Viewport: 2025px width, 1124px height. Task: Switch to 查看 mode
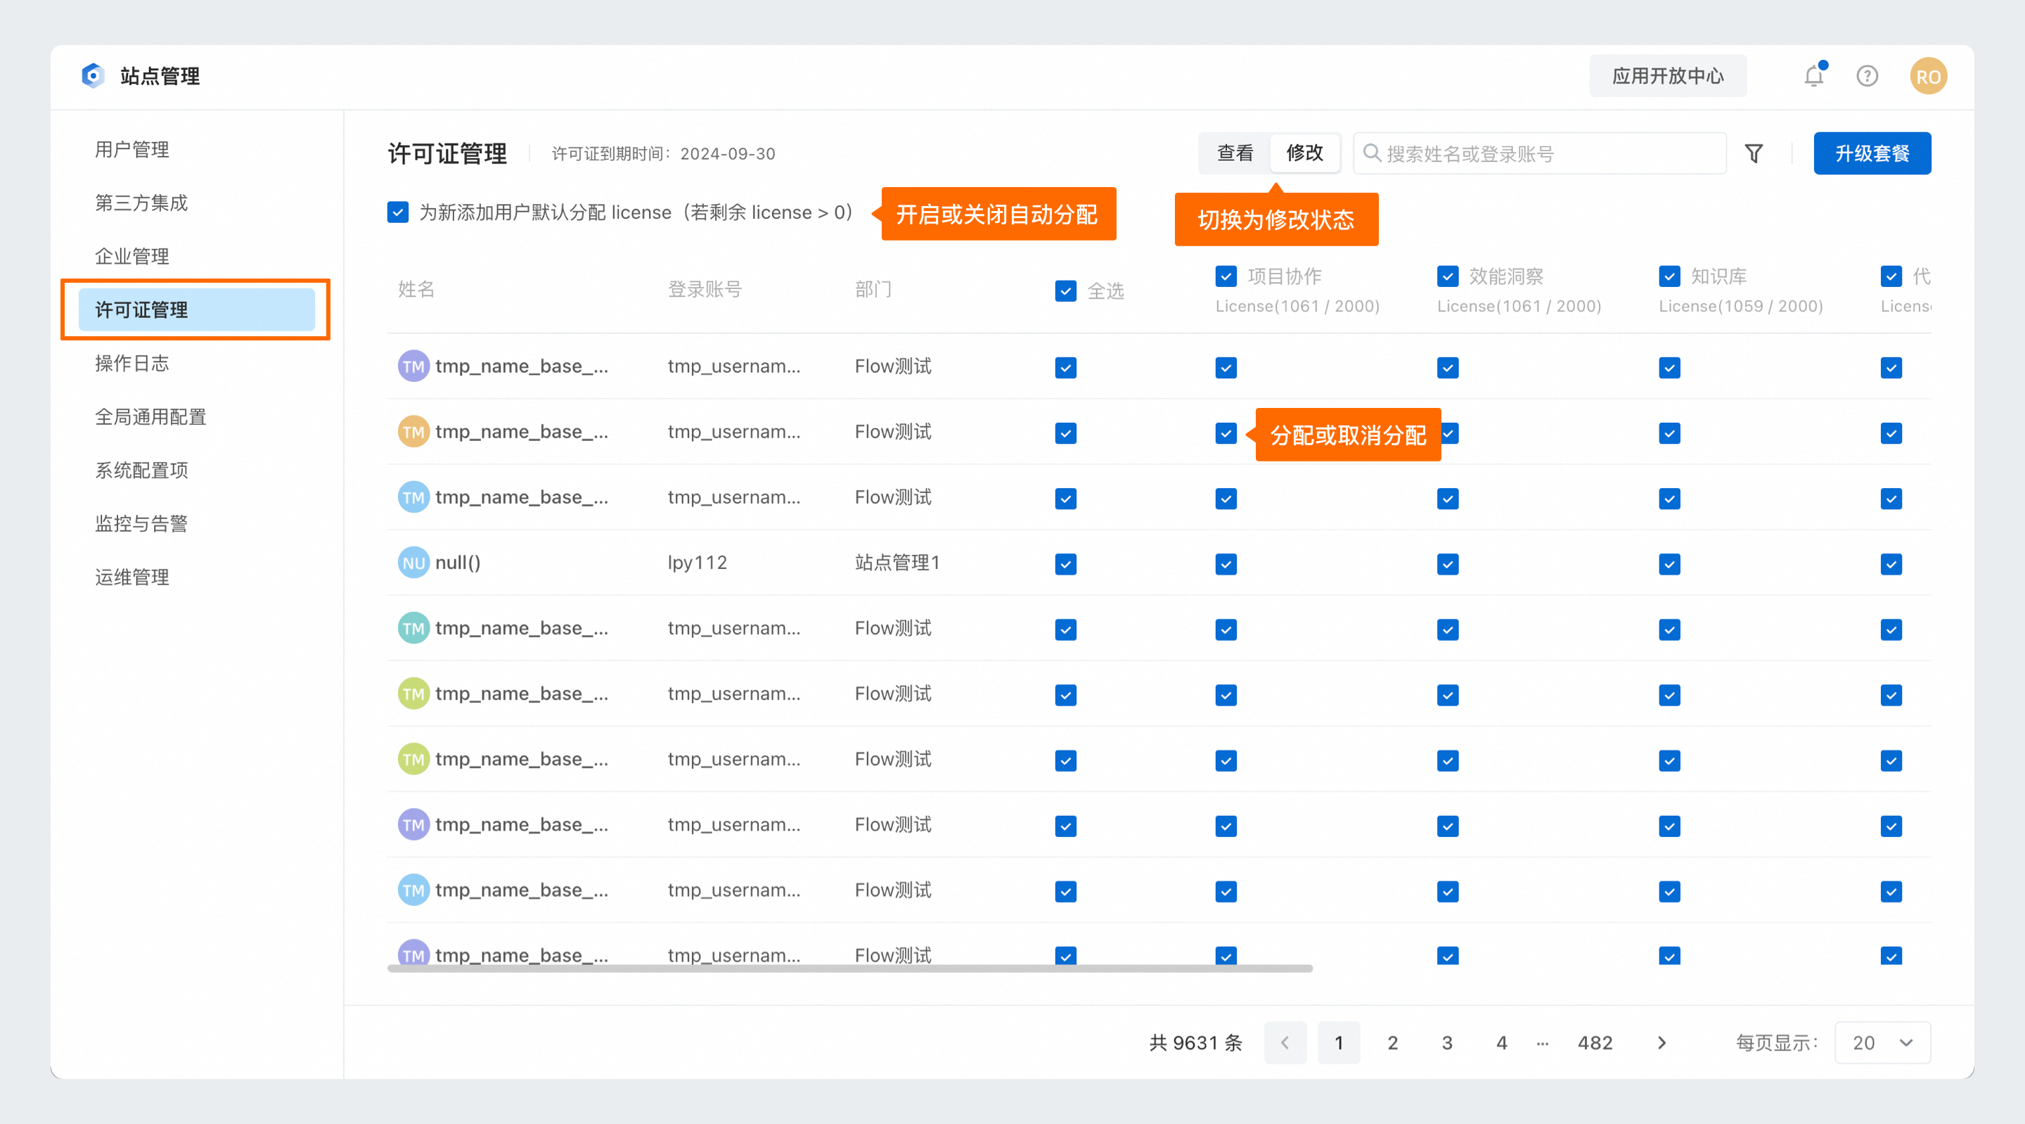pos(1235,153)
